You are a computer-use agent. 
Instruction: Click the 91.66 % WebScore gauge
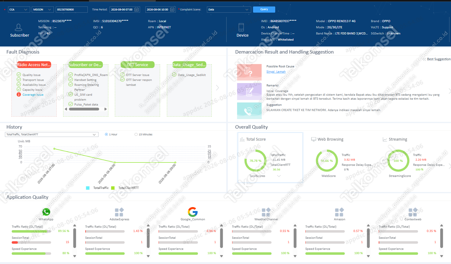(x=327, y=161)
